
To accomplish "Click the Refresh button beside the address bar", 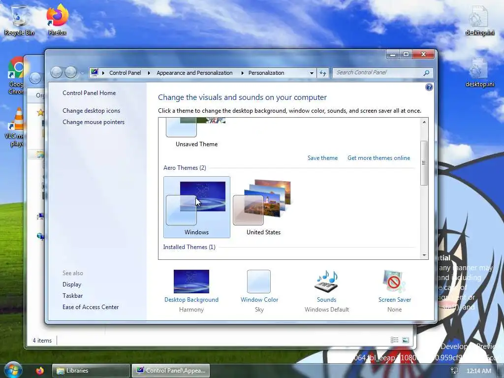I will tap(323, 73).
